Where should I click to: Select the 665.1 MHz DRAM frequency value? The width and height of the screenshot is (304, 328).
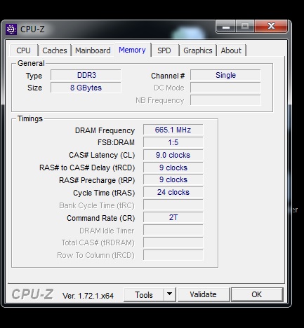pyautogui.click(x=173, y=130)
